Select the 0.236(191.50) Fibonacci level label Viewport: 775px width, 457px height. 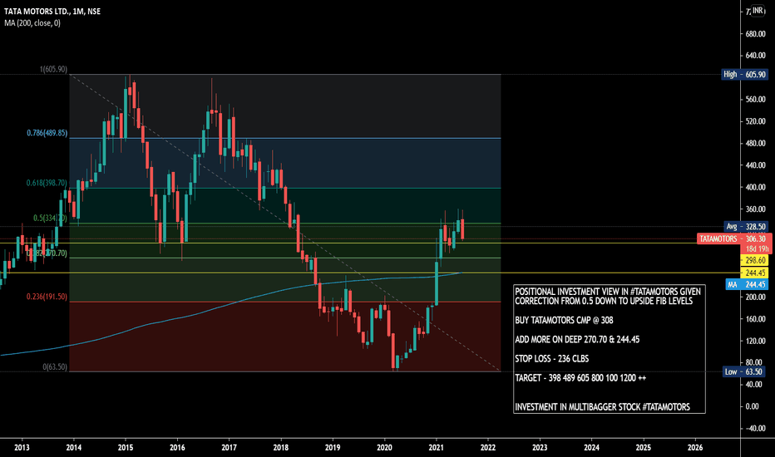click(x=47, y=297)
